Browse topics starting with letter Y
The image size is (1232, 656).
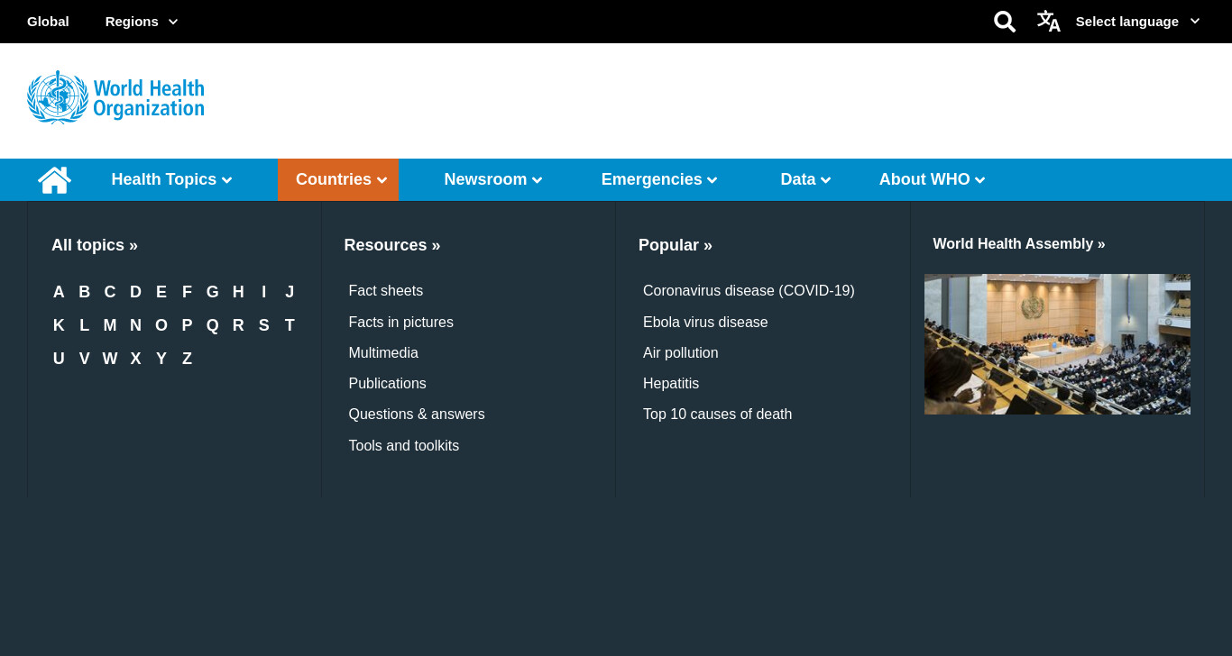pyautogui.click(x=161, y=359)
